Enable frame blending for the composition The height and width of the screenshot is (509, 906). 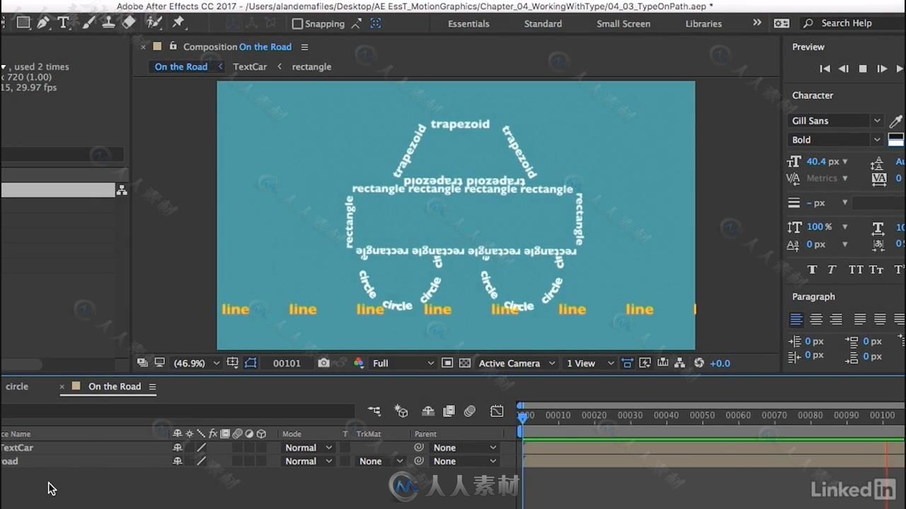coord(449,411)
